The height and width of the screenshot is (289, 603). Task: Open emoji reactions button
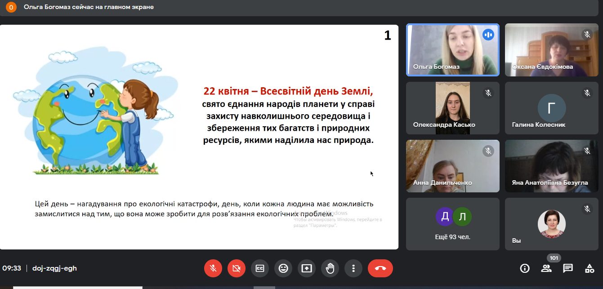[x=283, y=268]
